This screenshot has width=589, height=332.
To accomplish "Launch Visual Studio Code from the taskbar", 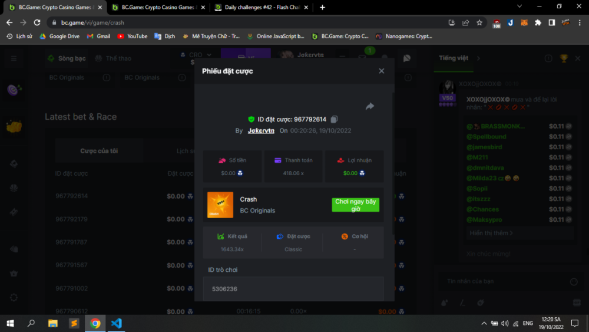I will [116, 323].
